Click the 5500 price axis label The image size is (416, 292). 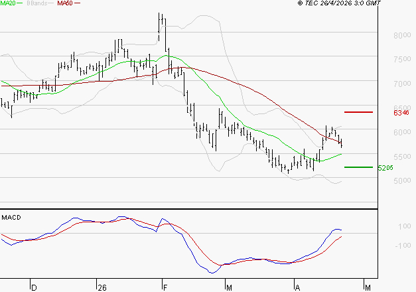pos(402,157)
